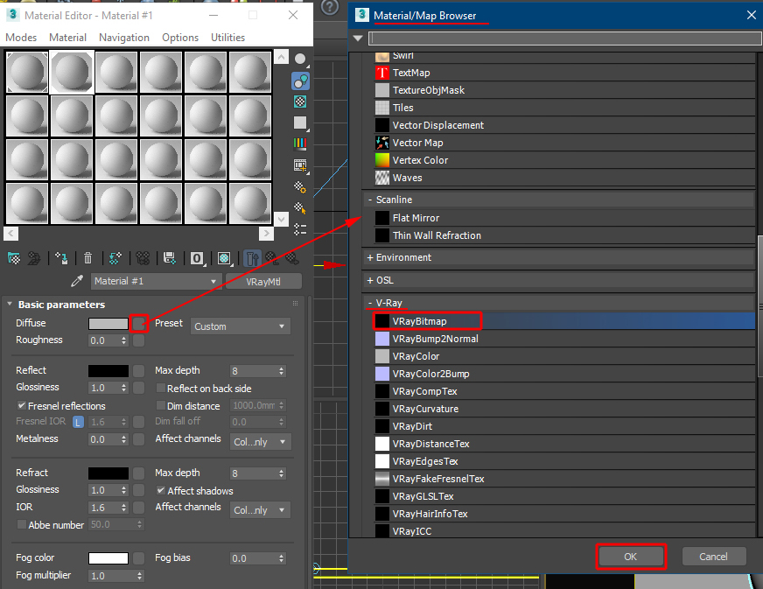This screenshot has width=763, height=589.
Task: Select the second material sample slot
Action: coord(72,72)
